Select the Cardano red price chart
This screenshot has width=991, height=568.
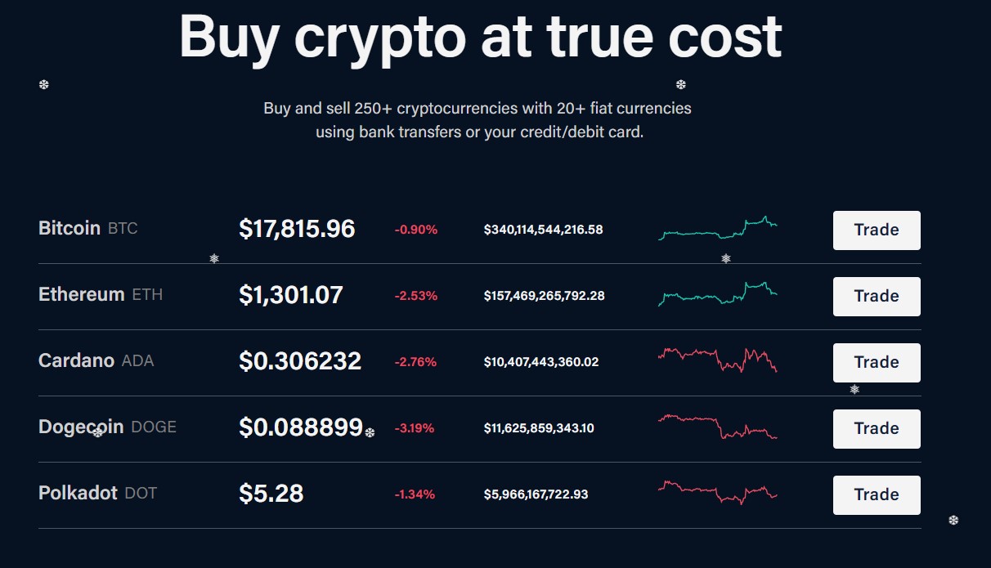pos(718,362)
